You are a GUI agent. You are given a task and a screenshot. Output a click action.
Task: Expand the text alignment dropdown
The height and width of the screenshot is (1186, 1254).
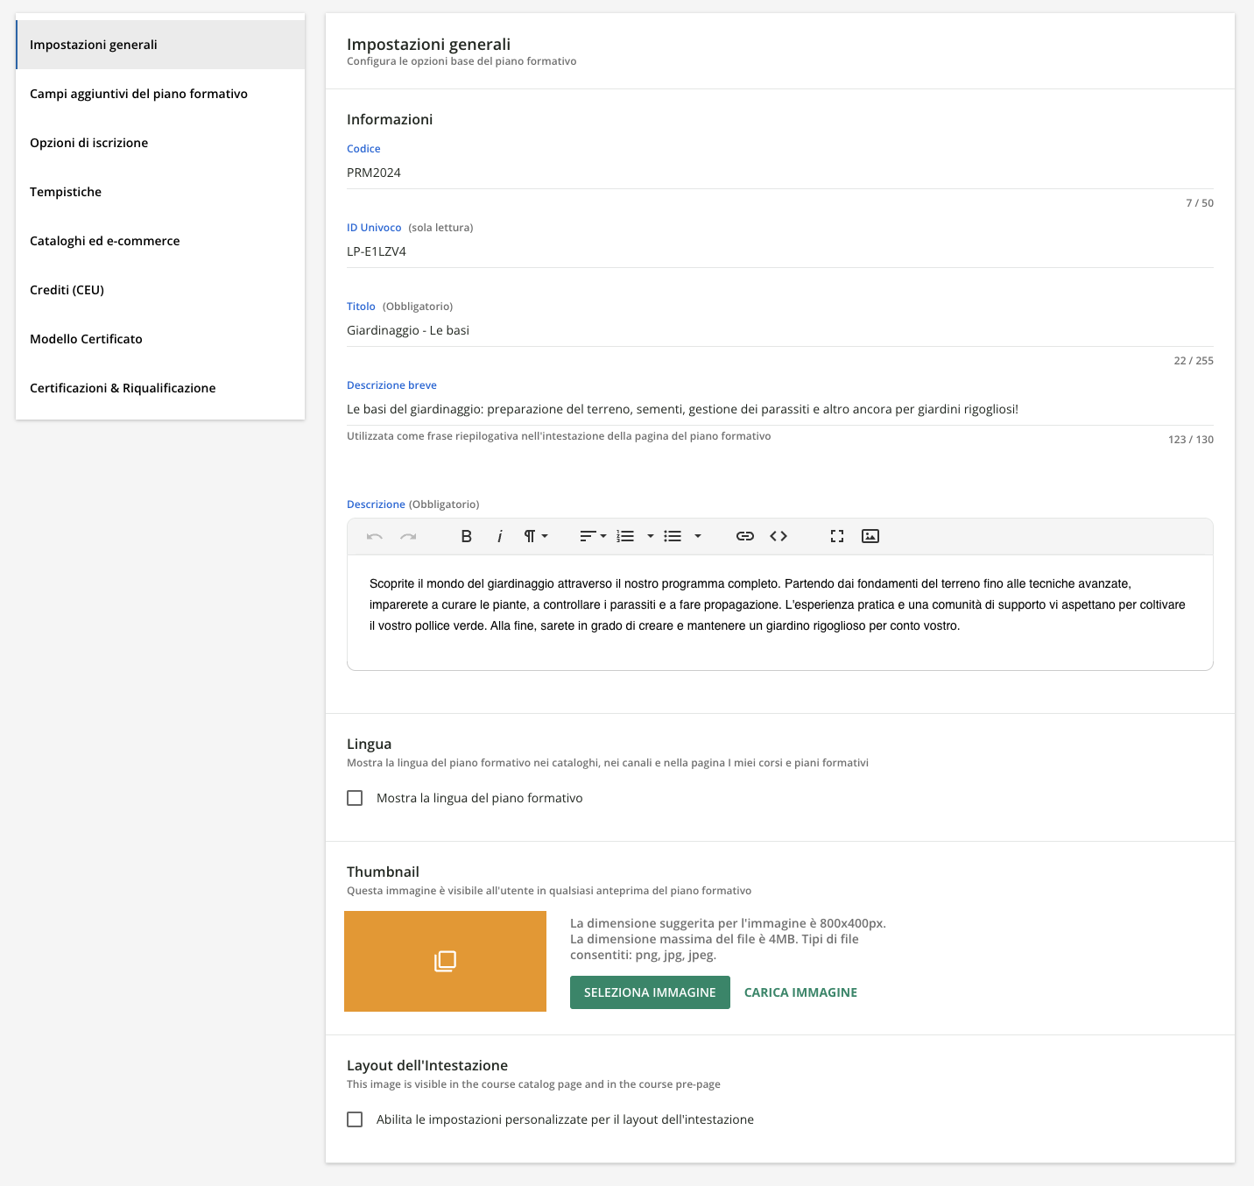coord(593,536)
